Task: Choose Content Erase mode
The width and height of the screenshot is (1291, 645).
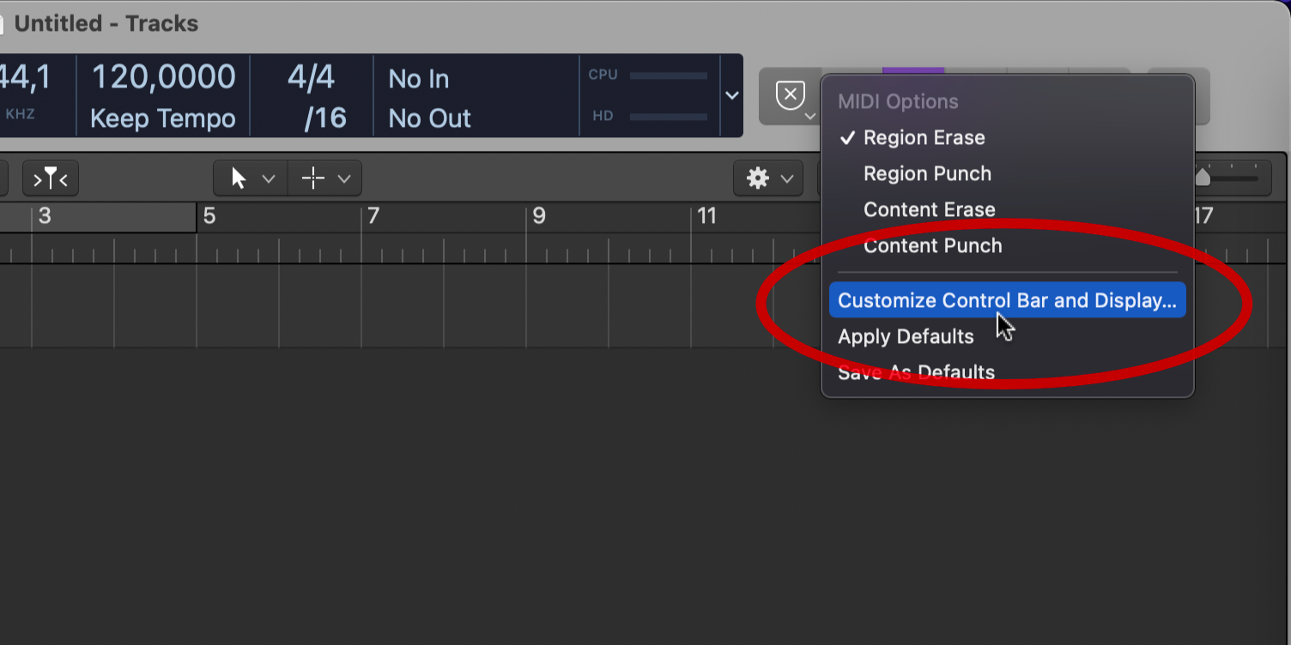Action: [929, 209]
